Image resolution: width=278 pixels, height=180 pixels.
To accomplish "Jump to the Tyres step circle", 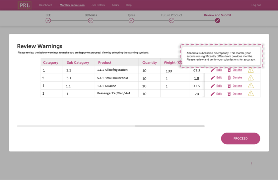I will (131, 21).
